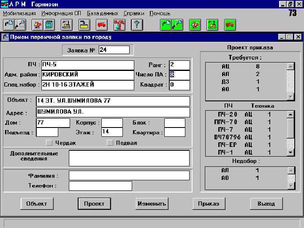Click the gray radio station toolbar icon

67,25
